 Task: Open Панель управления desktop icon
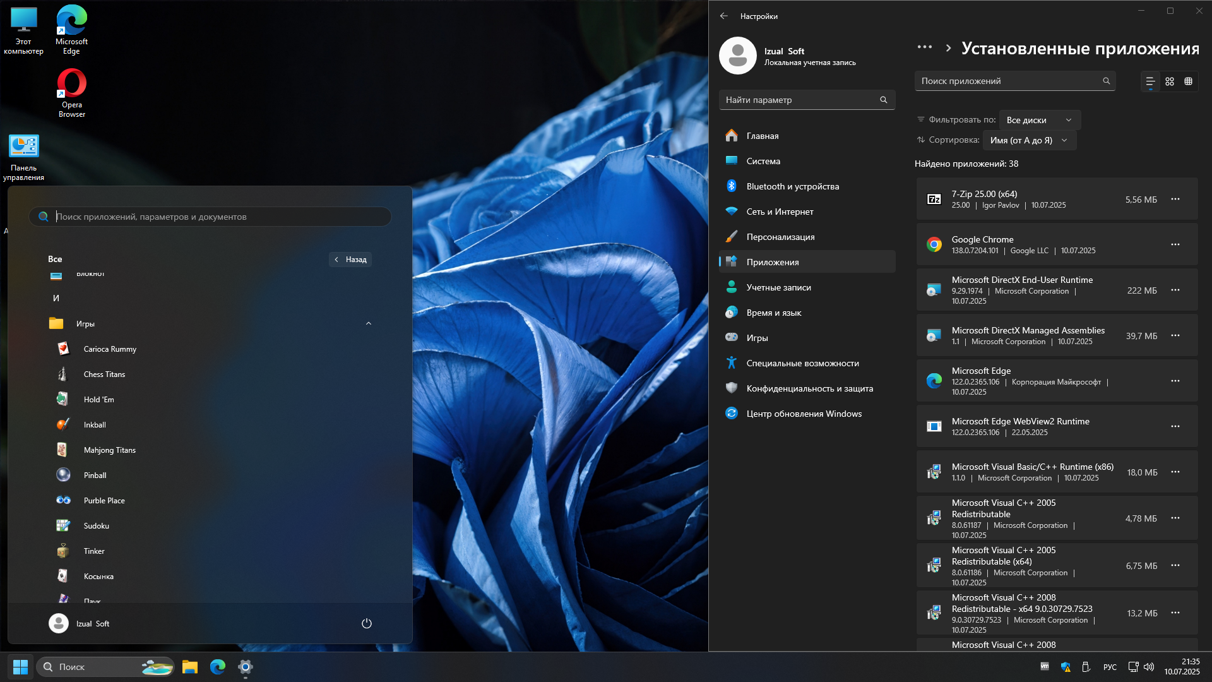click(x=23, y=157)
